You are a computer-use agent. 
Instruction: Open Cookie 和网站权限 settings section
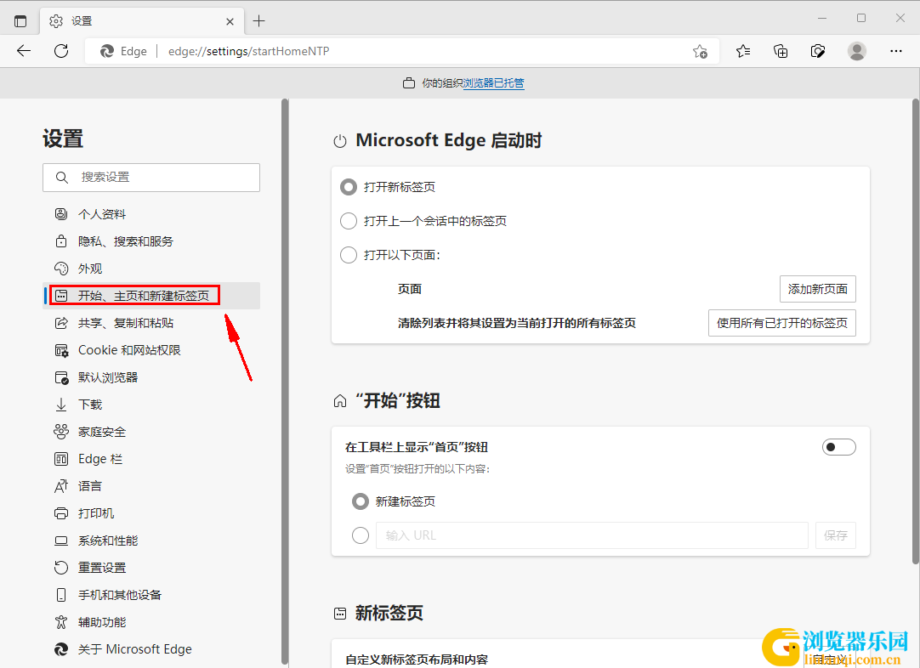pyautogui.click(x=151, y=350)
